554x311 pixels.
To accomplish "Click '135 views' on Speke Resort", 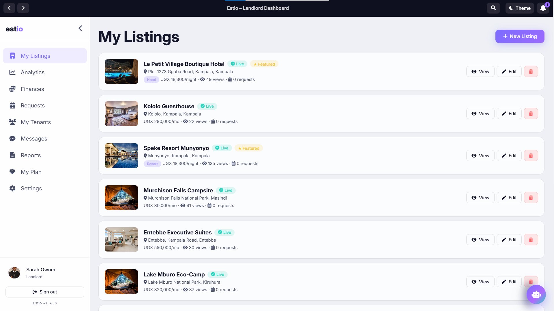I will [218, 164].
